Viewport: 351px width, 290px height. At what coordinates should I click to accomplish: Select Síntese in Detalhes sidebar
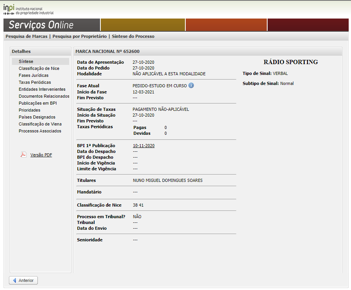point(41,61)
